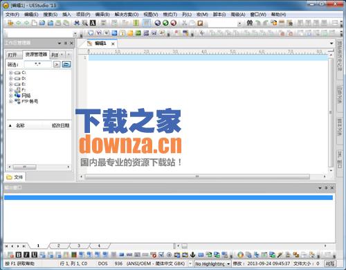Expand the C: drive node

10,73
